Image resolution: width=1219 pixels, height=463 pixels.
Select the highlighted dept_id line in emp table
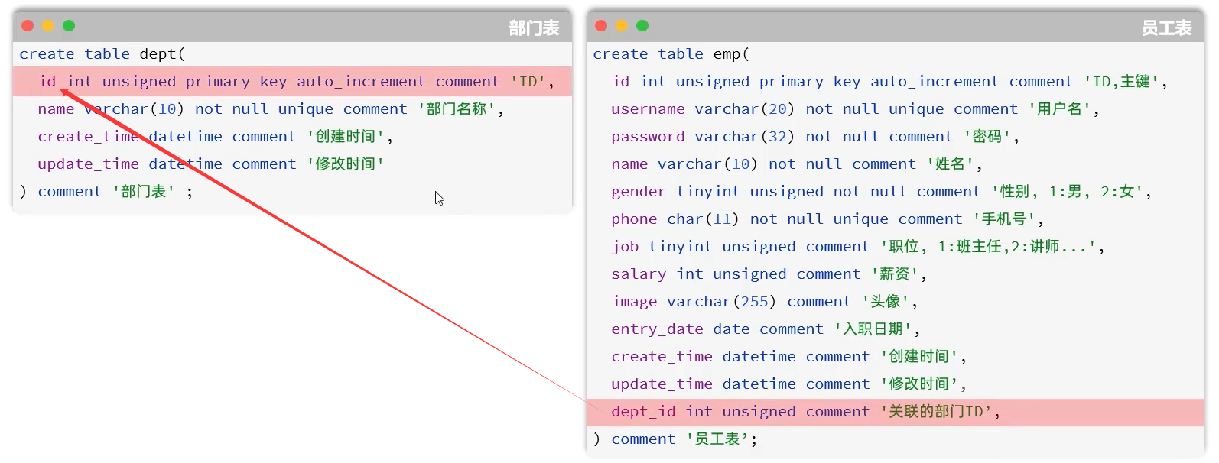(805, 412)
